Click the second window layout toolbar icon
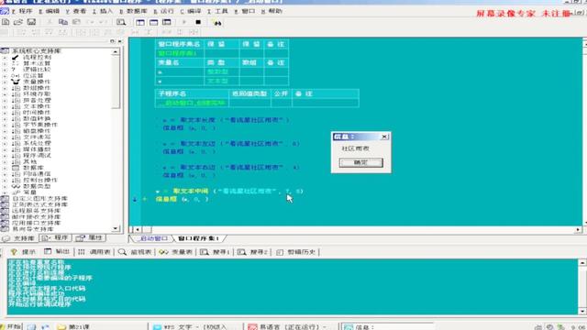This screenshot has width=587, height=330. coord(153,22)
